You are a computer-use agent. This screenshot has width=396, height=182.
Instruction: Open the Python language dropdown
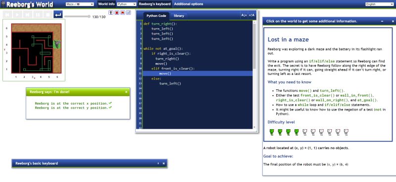127,4
